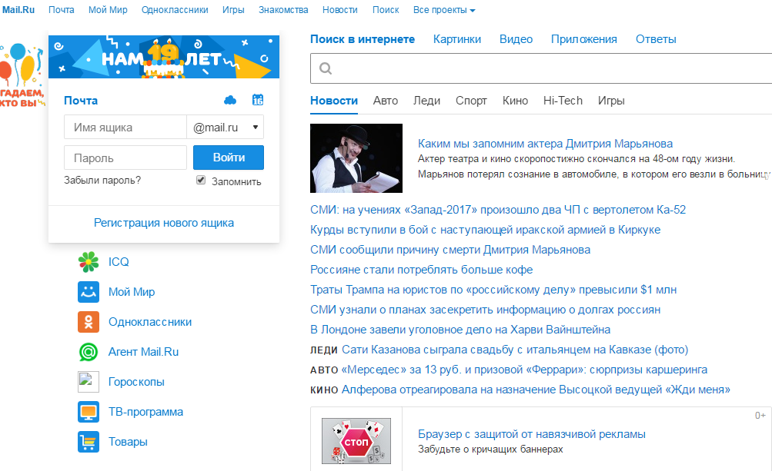Switch to Приложения search tab
The height and width of the screenshot is (471, 772).
pyautogui.click(x=584, y=39)
